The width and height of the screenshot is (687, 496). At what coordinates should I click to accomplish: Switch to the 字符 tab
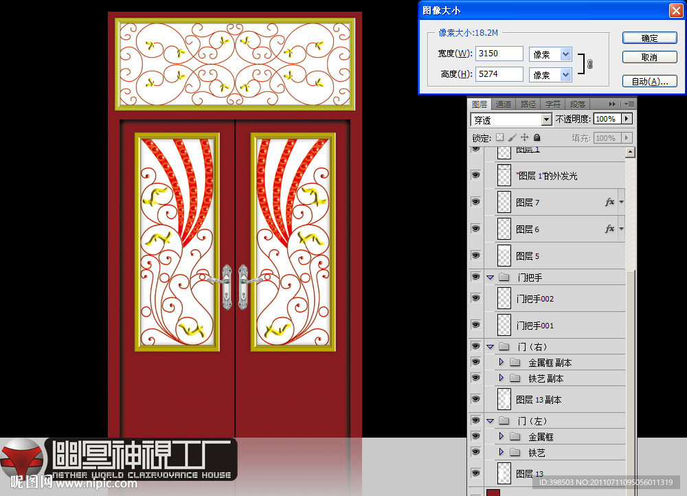pos(552,104)
